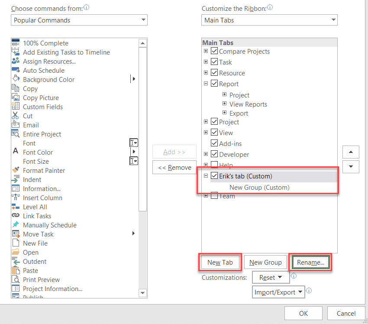The width and height of the screenshot is (368, 324).
Task: Click the Rename... button
Action: point(310,262)
